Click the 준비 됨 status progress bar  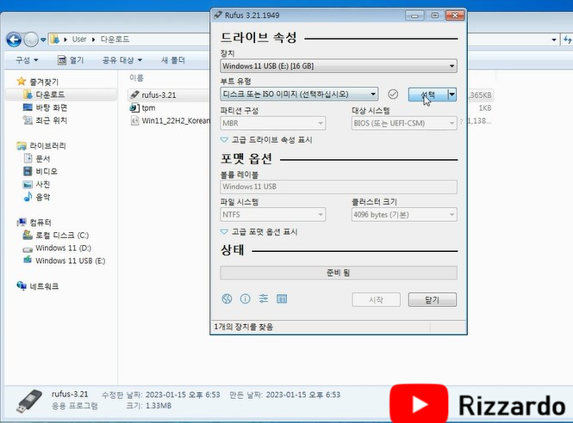[x=339, y=273]
